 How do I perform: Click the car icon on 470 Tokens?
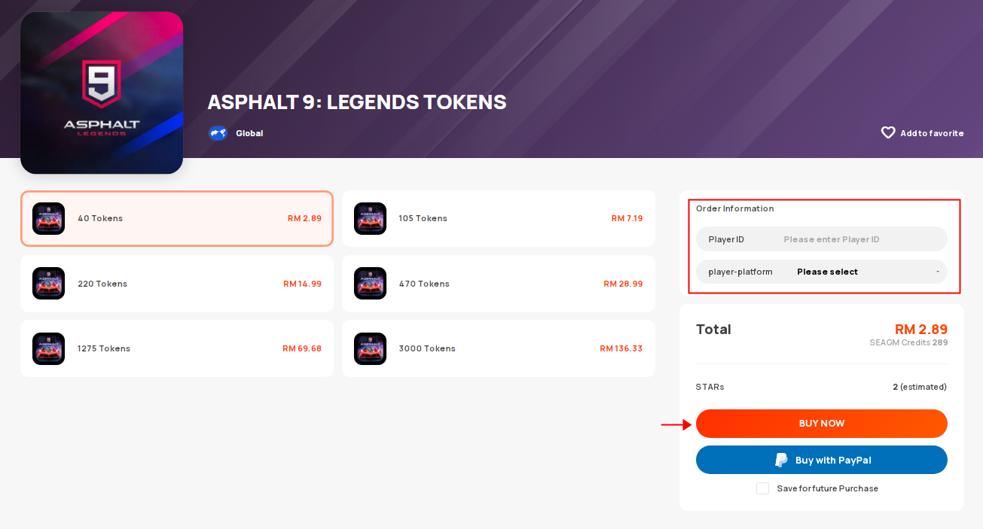click(x=370, y=284)
